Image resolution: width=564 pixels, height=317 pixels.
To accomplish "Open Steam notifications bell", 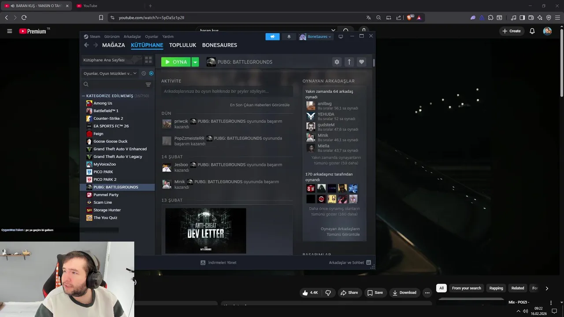I will pyautogui.click(x=289, y=37).
